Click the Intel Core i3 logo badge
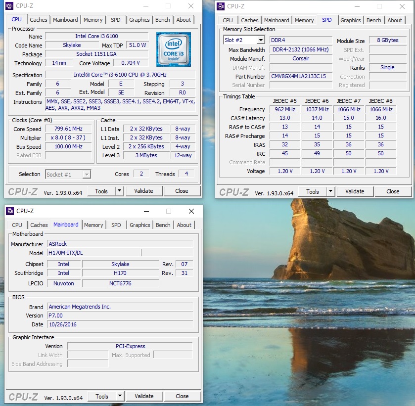This screenshot has height=406, width=415. tap(173, 49)
